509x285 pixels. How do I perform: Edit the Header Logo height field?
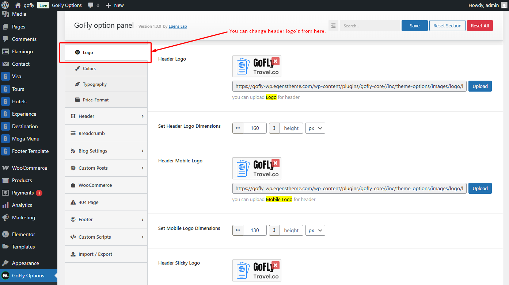point(291,128)
